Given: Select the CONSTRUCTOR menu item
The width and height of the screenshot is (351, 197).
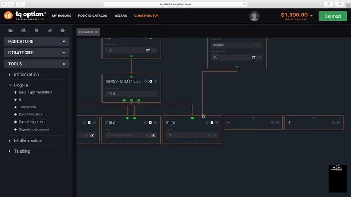Looking at the screenshot, I should (x=146, y=16).
